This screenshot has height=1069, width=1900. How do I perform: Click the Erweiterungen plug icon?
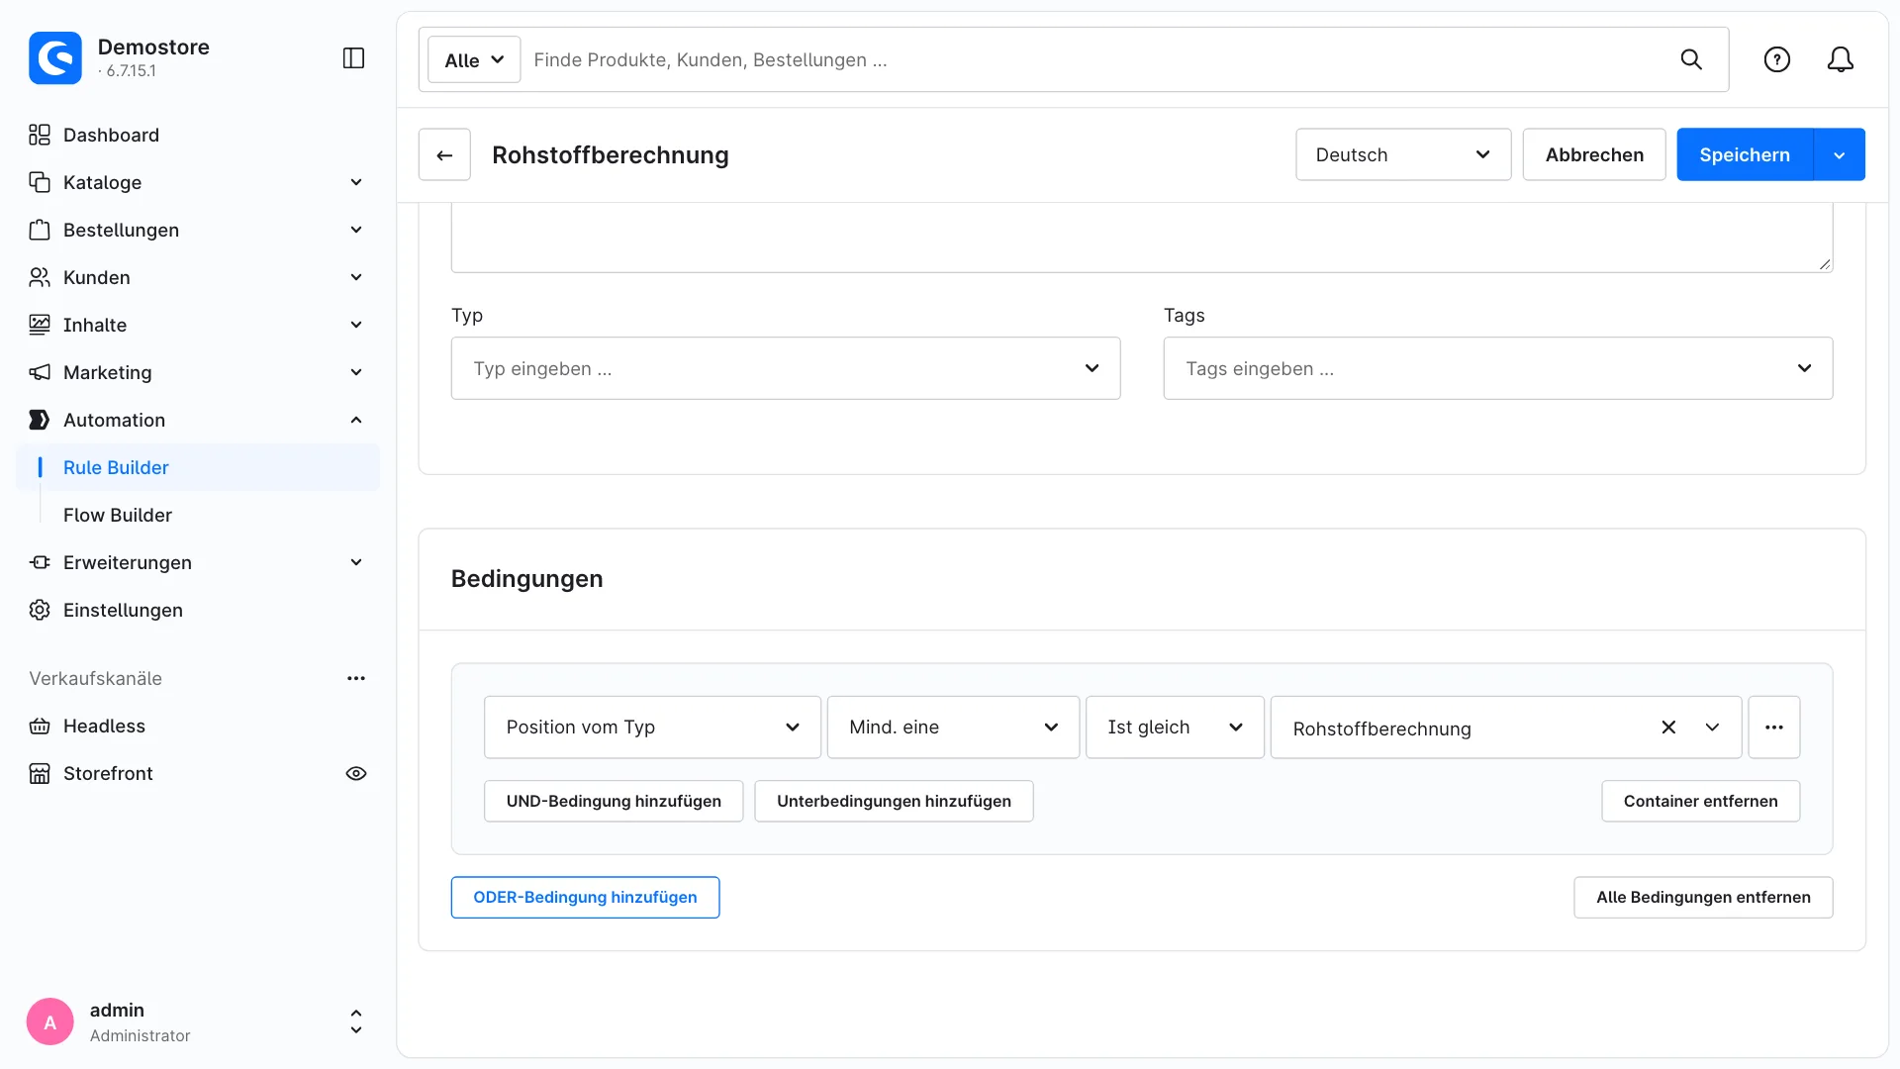click(x=40, y=562)
